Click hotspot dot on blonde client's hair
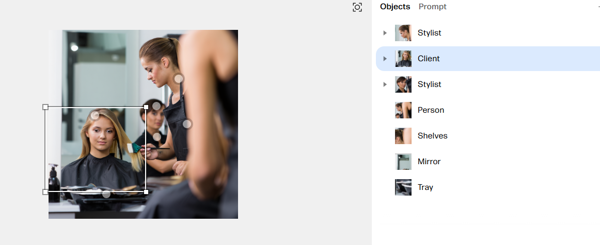Screen dimensions: 600x245 pos(95,115)
